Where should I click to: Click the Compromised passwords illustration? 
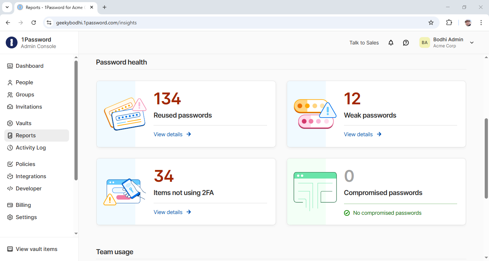pyautogui.click(x=315, y=192)
